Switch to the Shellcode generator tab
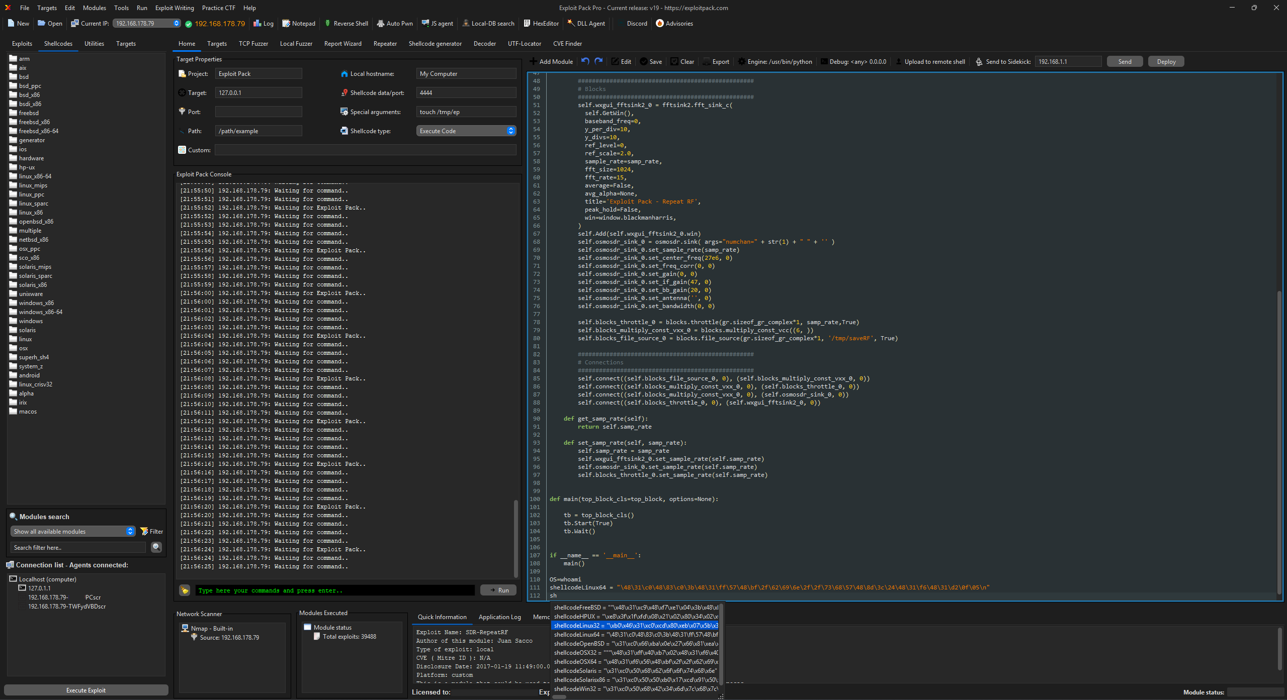The image size is (1287, 700). [x=435, y=44]
